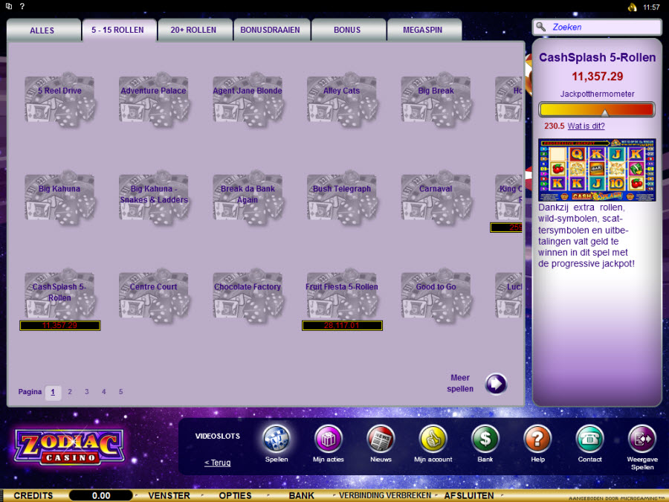Viewport: 669px width, 502px height.
Task: Go to page 3 of games
Action: click(x=87, y=391)
